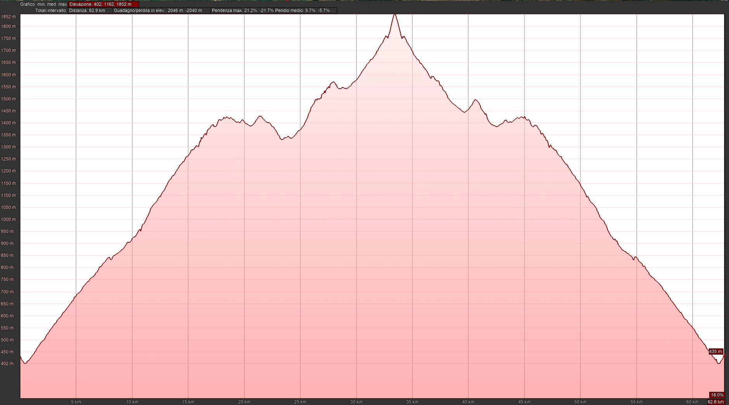The image size is (729, 405).
Task: Click the 5 km distance axis label
Action: coord(76,402)
